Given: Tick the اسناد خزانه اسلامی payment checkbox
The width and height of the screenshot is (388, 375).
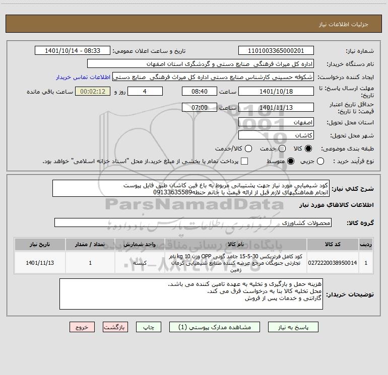Looking at the screenshot, I should [x=244, y=161].
